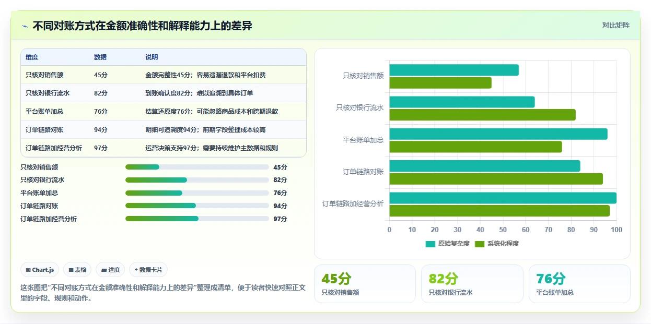Viewport: 651px width, 324px height.
Task: Select the 维度 column header
Action: point(32,57)
